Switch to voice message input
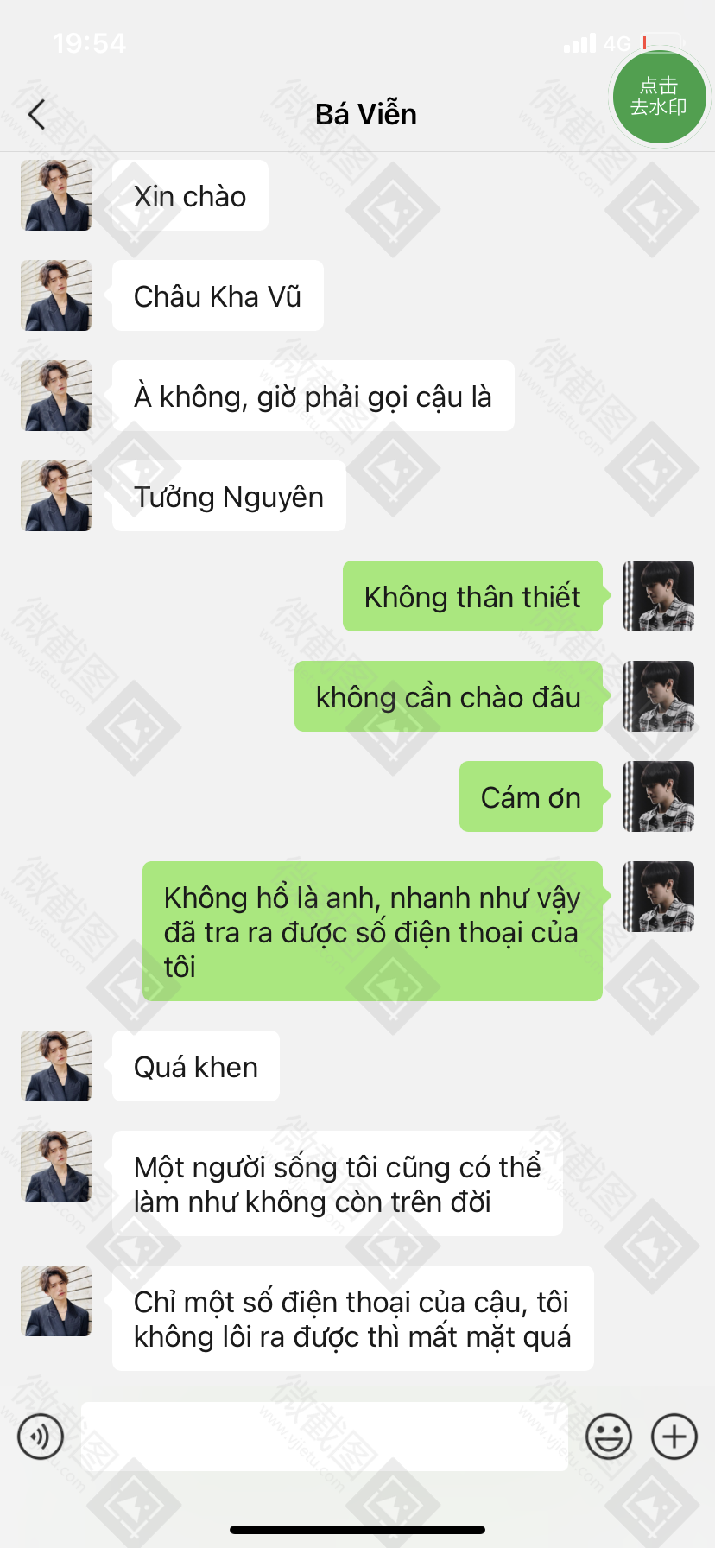Screen dimensions: 715x1548 coord(41,1437)
